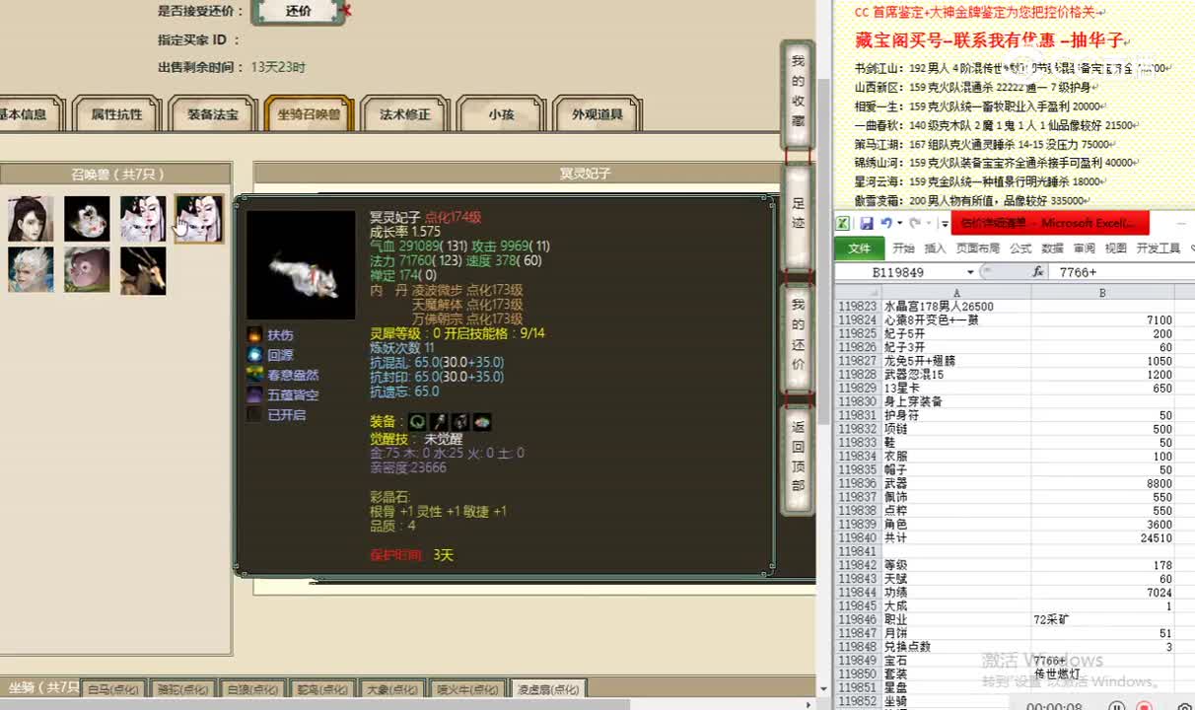Click cell with value 24510

pyautogui.click(x=1102, y=538)
